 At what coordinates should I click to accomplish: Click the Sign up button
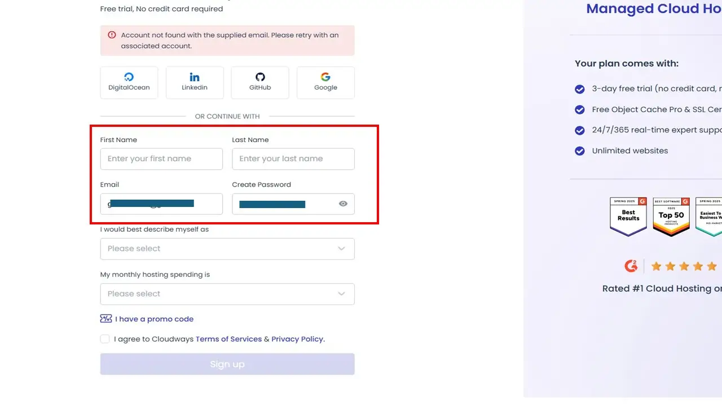[227, 364]
